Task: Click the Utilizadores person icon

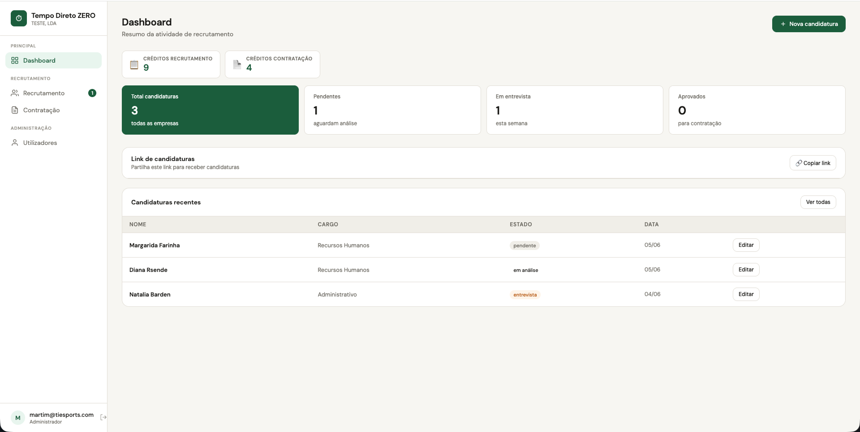Action: click(x=15, y=143)
